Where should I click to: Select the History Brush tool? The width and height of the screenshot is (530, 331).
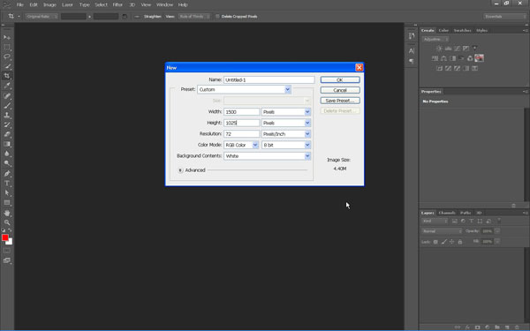click(7, 124)
